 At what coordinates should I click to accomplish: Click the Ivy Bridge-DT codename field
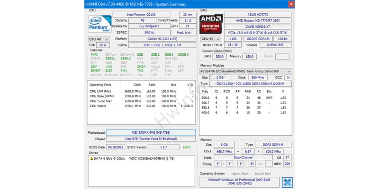click(149, 26)
